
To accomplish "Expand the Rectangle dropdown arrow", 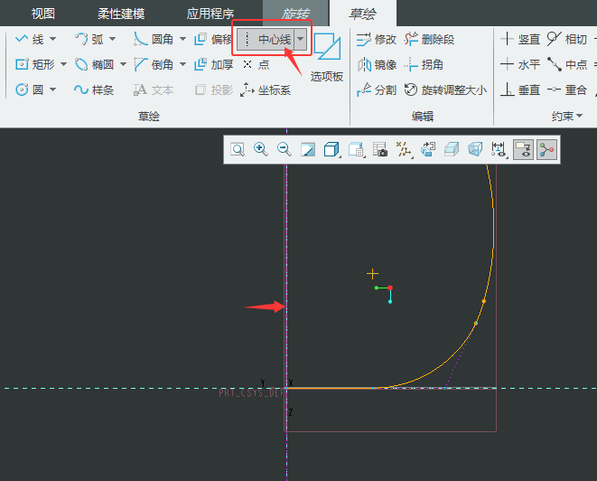I will click(x=63, y=64).
